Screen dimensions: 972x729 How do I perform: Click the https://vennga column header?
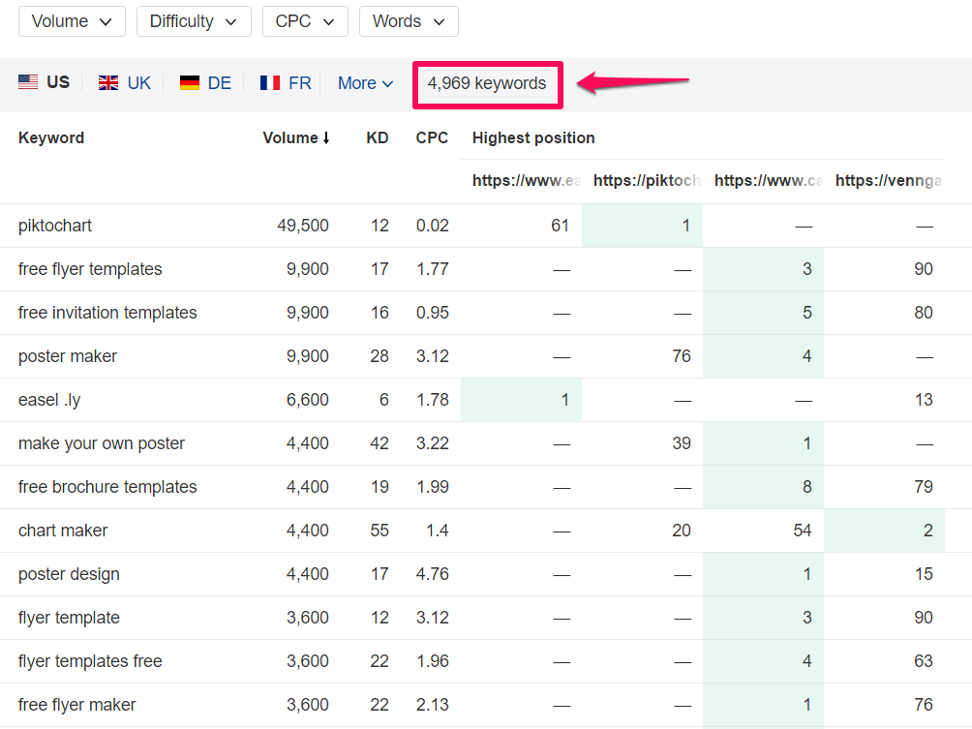(889, 180)
